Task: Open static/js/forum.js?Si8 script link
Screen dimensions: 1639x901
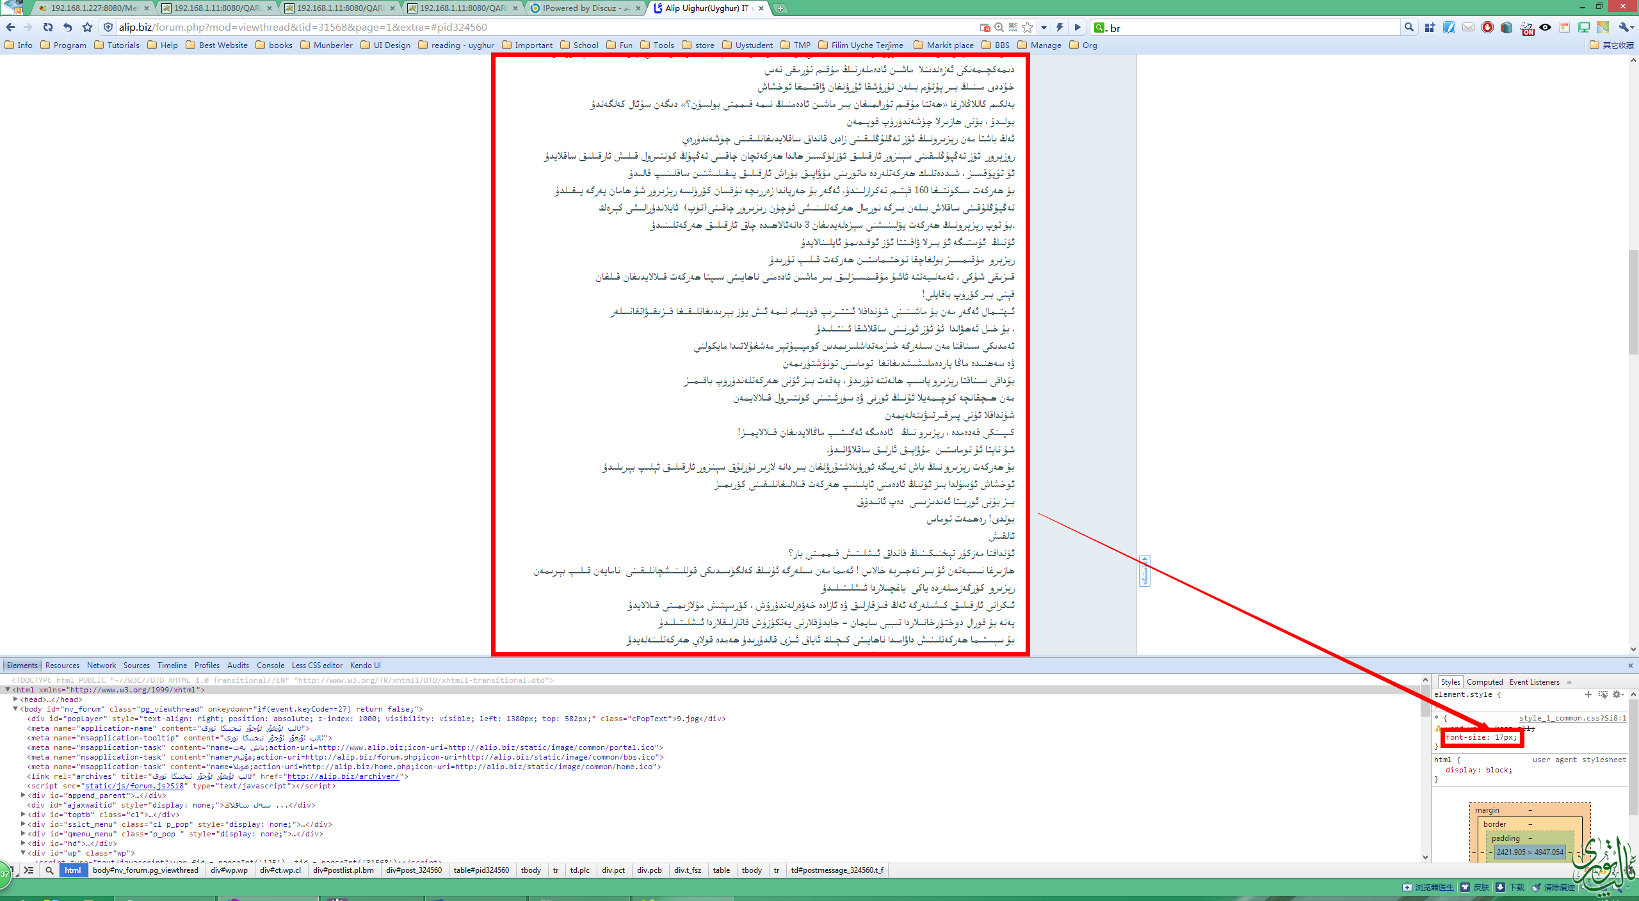Action: point(134,786)
